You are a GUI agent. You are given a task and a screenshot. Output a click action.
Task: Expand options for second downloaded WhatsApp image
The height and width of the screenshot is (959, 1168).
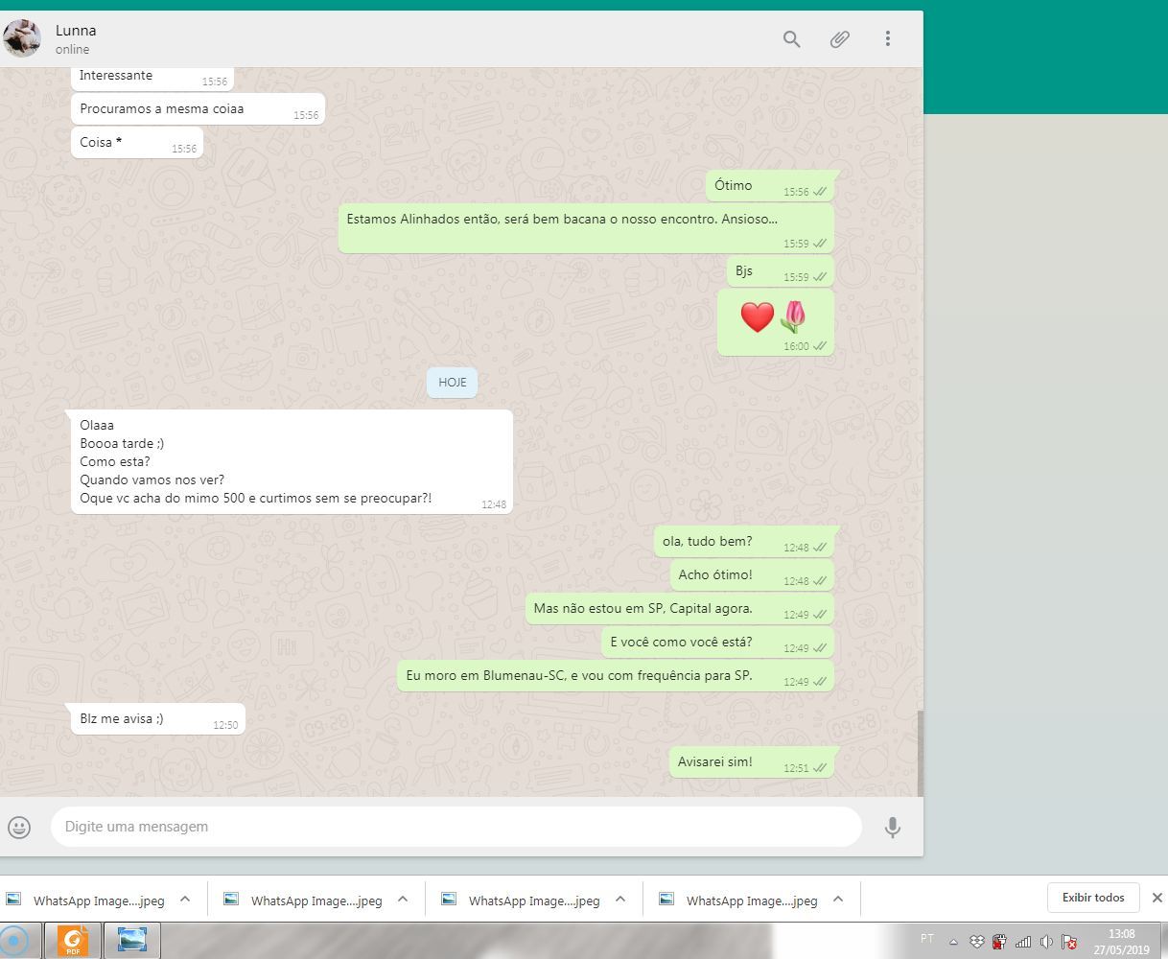coord(403,900)
